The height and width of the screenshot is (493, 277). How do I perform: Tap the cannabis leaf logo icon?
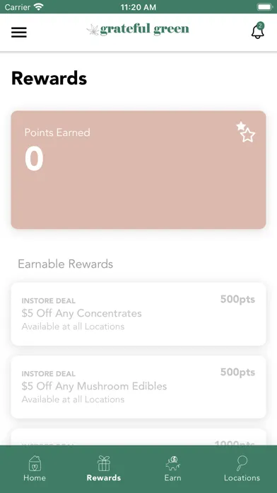pos(93,30)
